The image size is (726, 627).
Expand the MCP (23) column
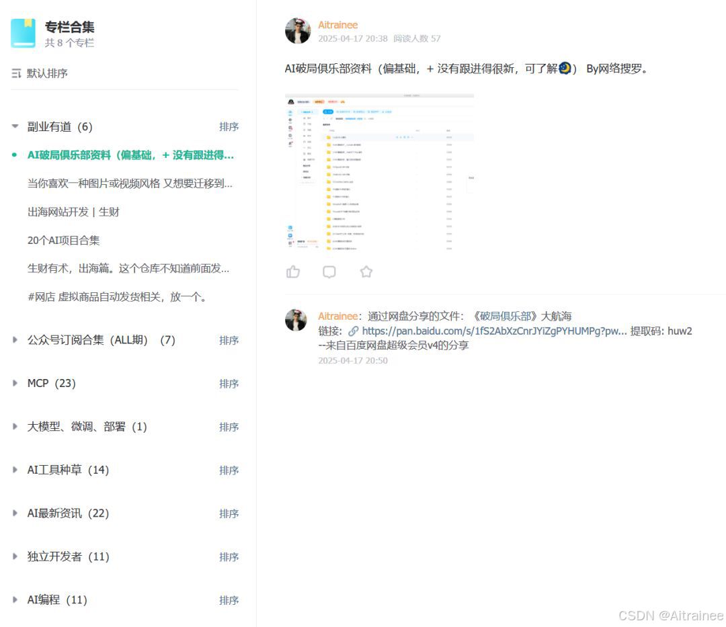15,383
